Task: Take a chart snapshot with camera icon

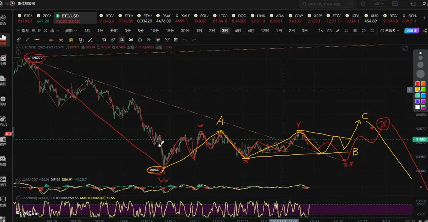Action: (x=329, y=31)
